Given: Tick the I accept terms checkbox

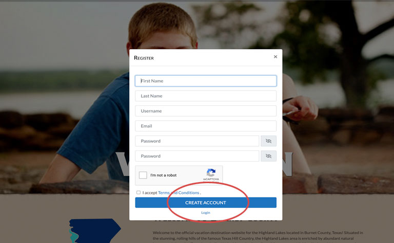Looking at the screenshot, I should coord(139,192).
